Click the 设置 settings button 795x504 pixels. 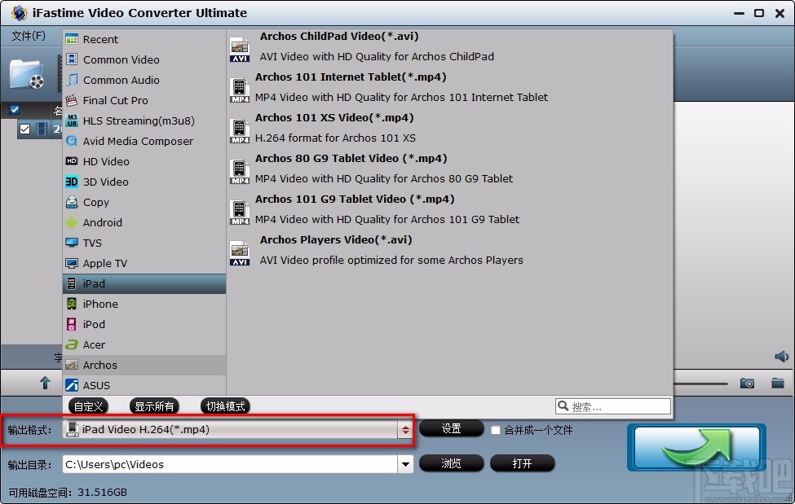(x=452, y=429)
